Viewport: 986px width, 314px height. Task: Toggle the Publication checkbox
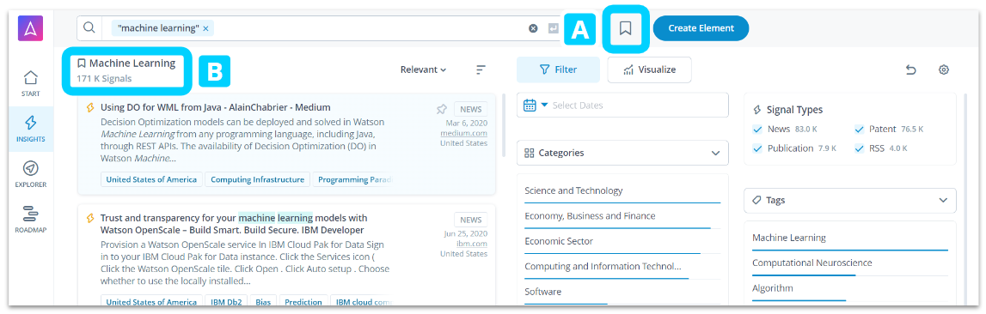pyautogui.click(x=758, y=148)
